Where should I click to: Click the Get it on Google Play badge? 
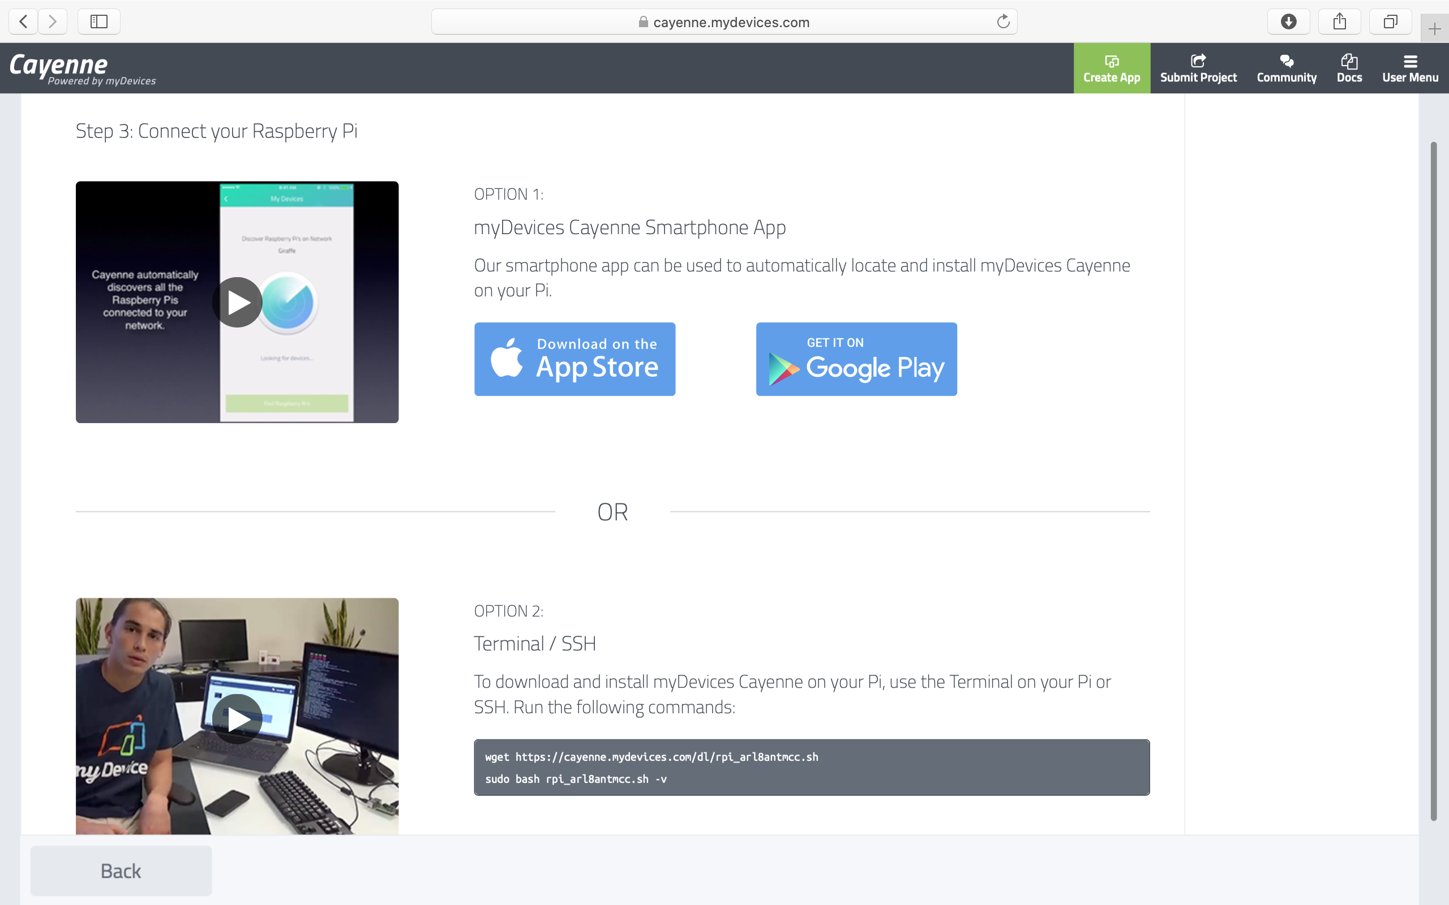point(856,359)
